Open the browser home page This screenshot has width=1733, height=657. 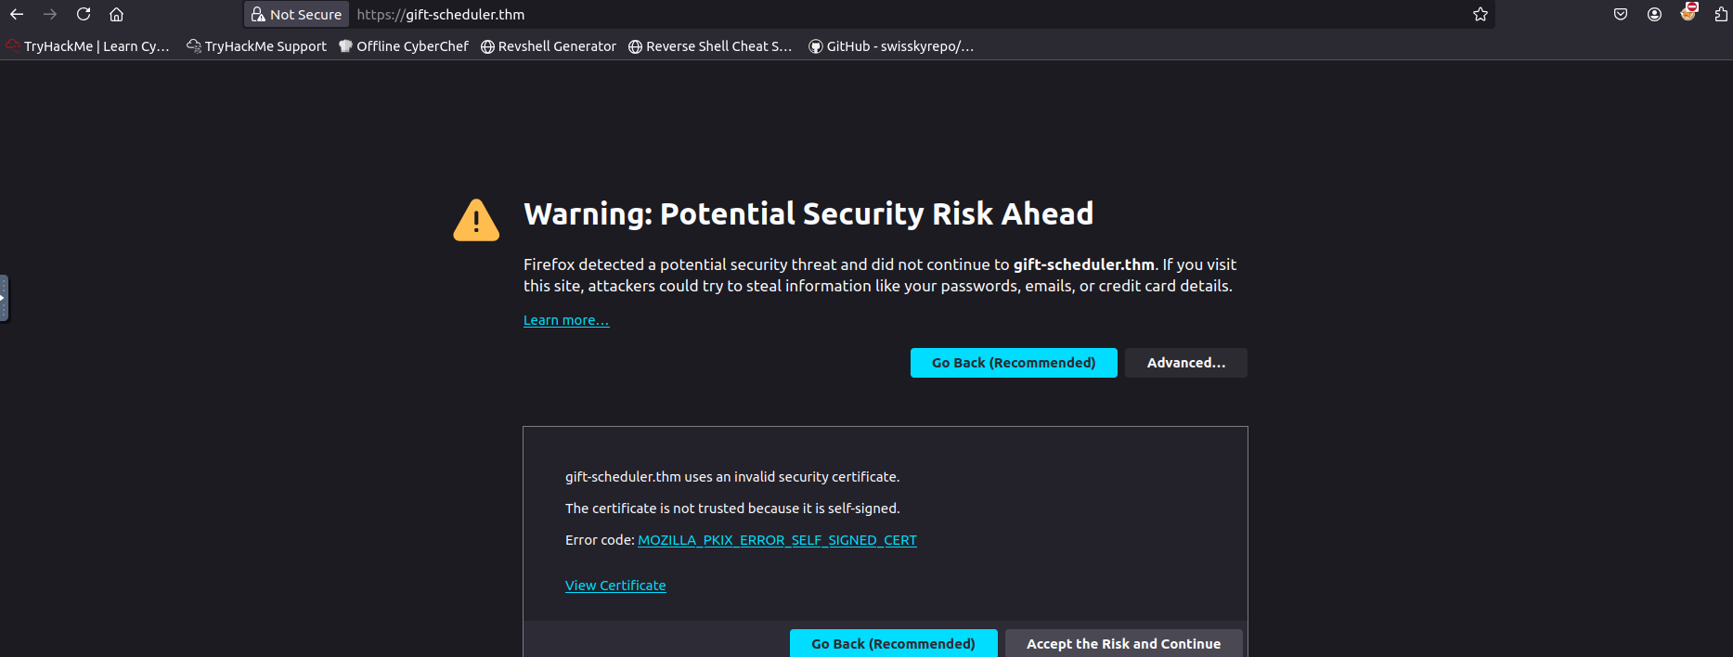pos(115,14)
